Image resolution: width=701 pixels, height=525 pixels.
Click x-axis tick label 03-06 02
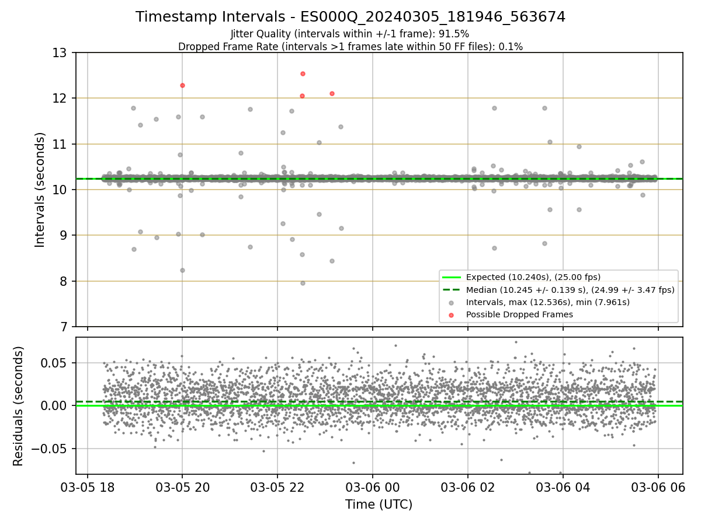point(467,488)
